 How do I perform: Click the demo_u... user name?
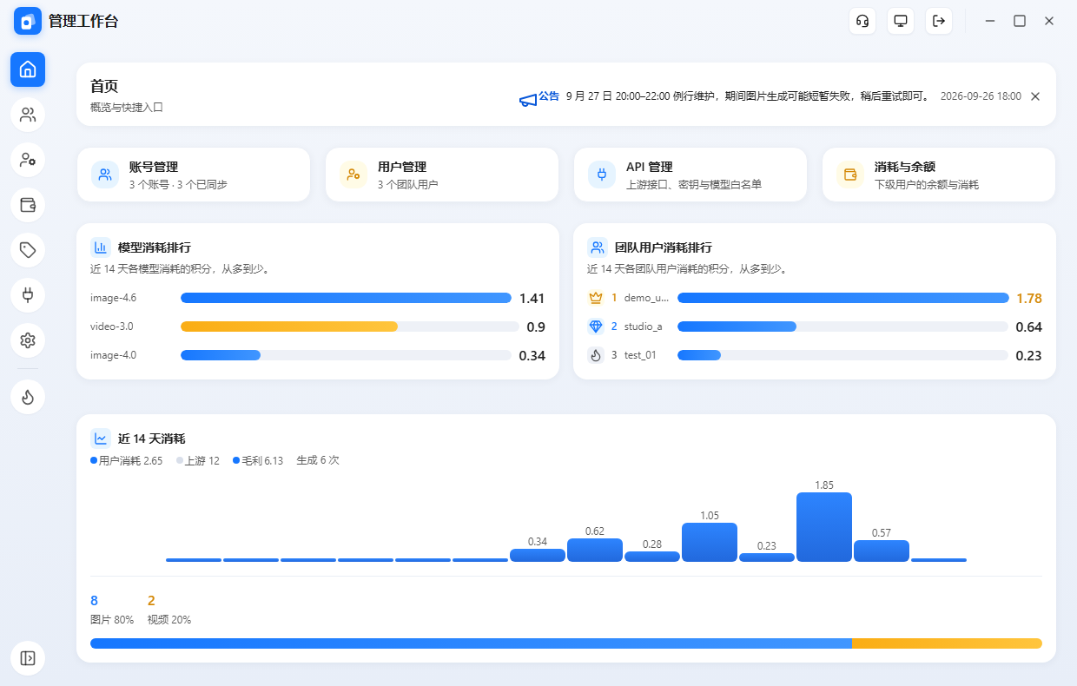646,298
